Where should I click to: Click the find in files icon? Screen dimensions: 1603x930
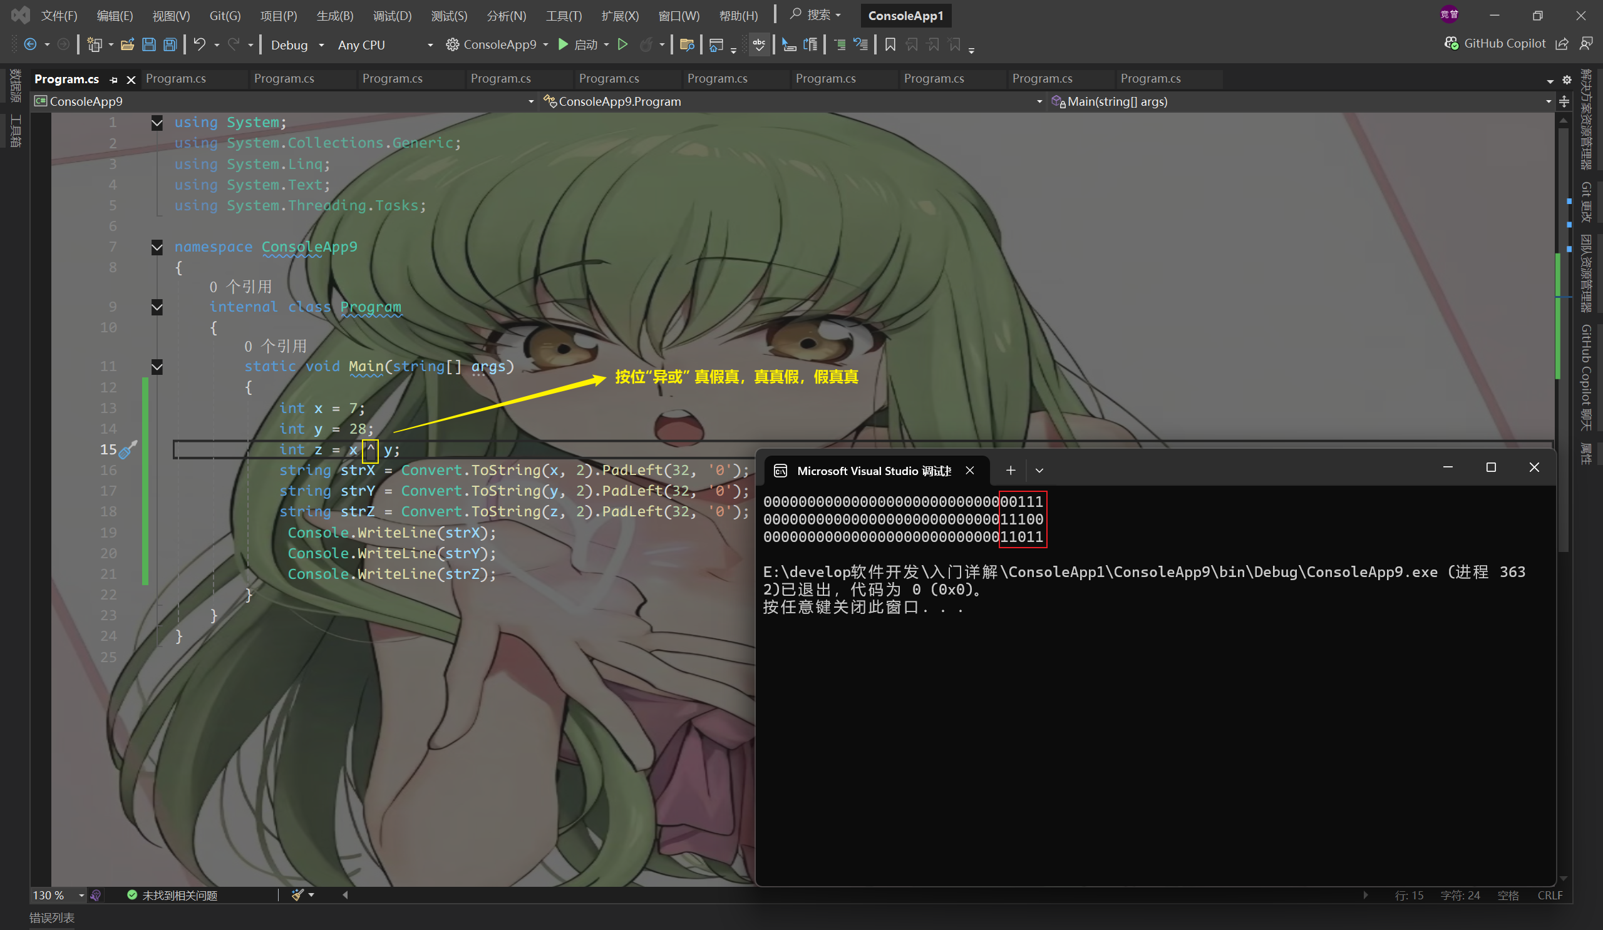(x=686, y=44)
